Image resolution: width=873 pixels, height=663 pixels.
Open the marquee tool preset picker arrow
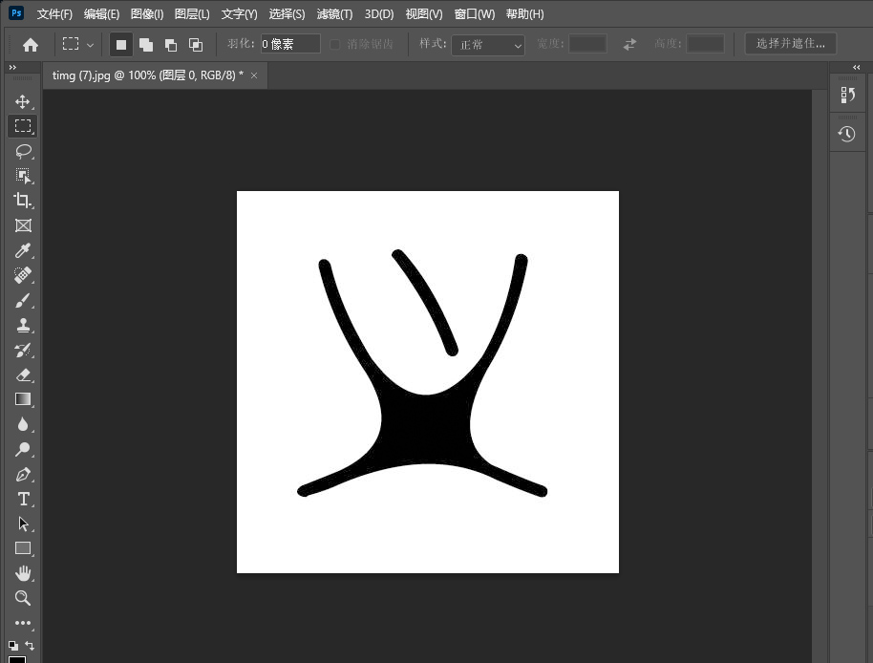click(x=93, y=43)
